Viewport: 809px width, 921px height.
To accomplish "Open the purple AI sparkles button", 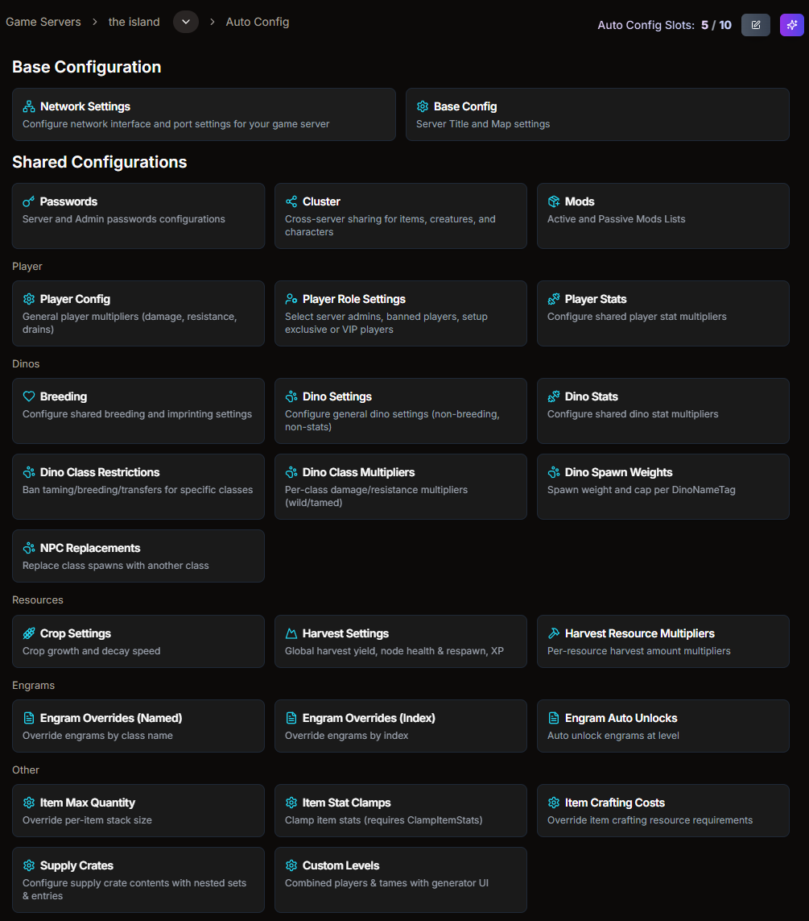I will (x=792, y=25).
